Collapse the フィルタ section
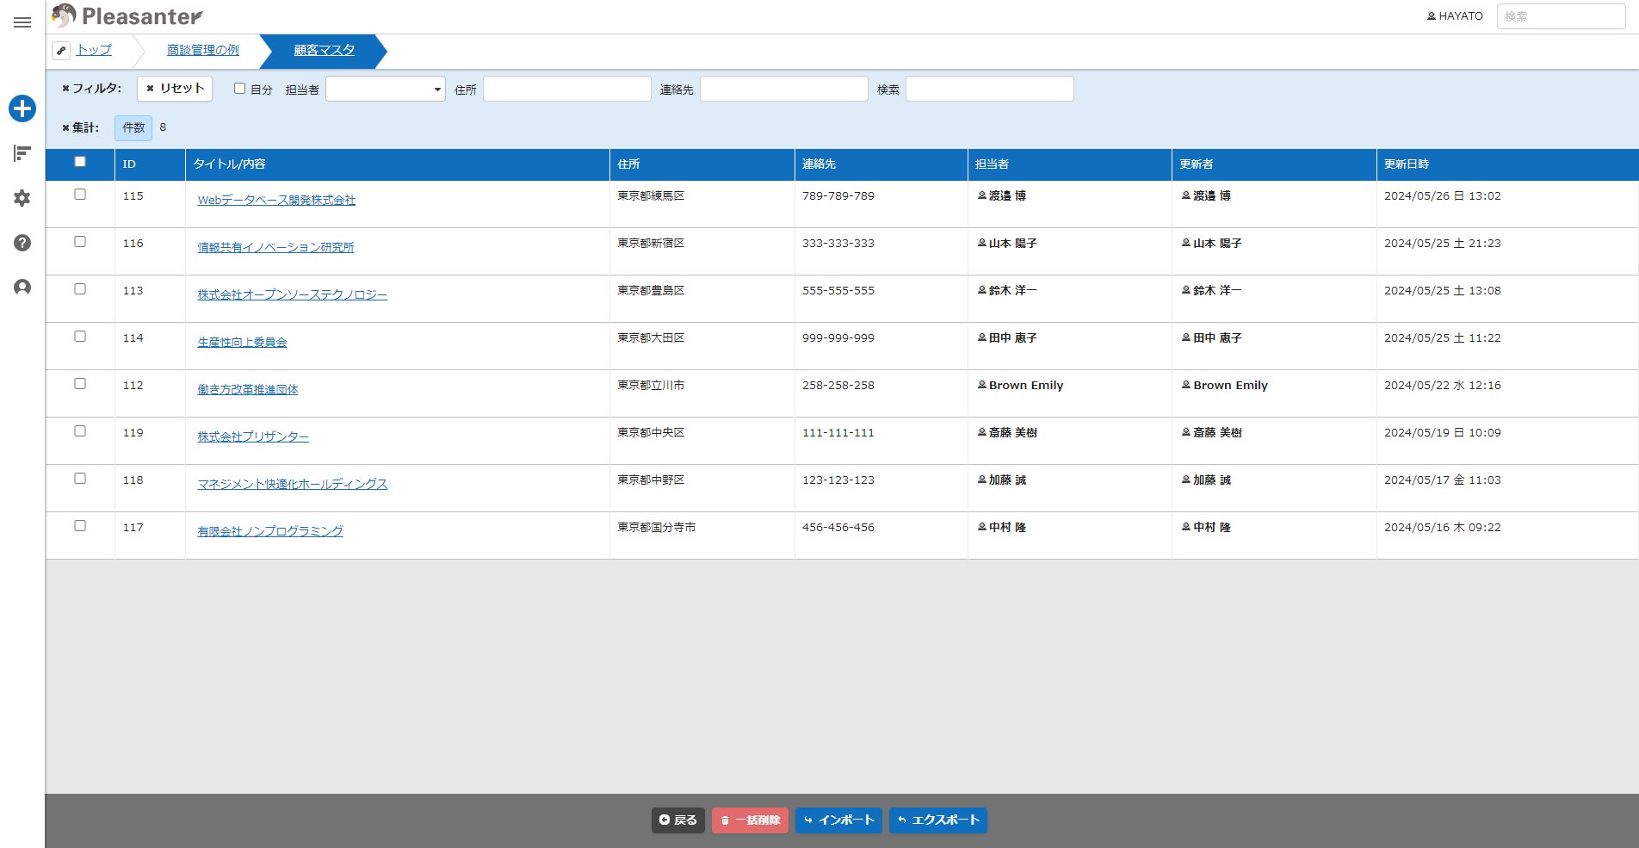The width and height of the screenshot is (1639, 848). coord(91,89)
